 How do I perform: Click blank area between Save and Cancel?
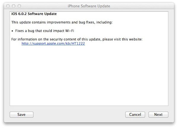click(79, 114)
